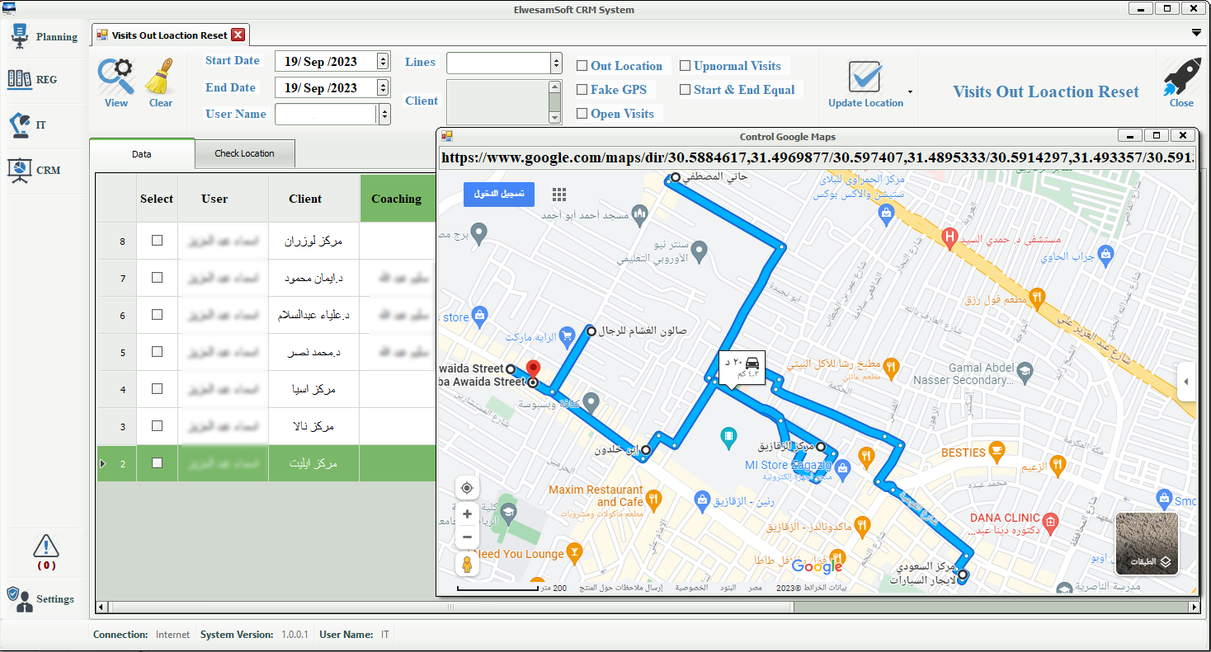Click the Maxim Restaurant and Cafe marker

pos(653,498)
